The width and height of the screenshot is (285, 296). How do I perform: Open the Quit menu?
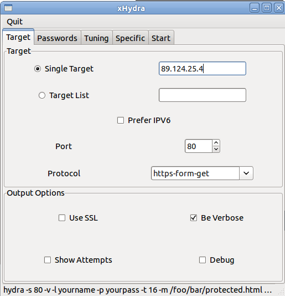coord(15,22)
